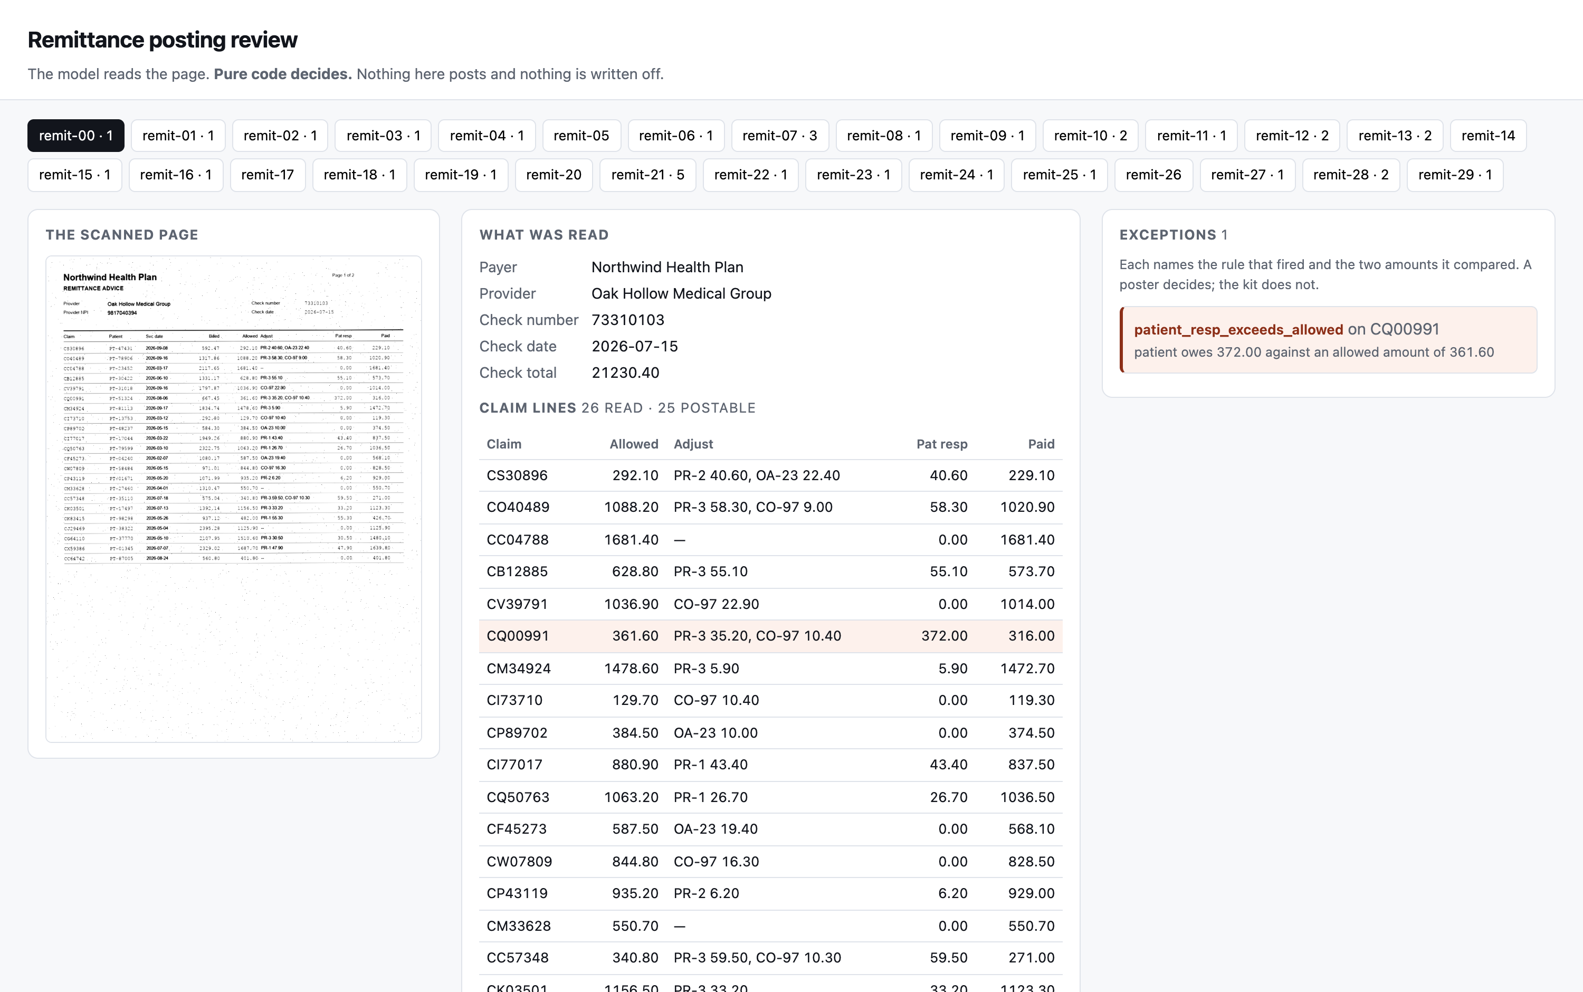Switch to remit-09 · 1 tab
Screen dimensions: 1583x992
click(987, 136)
